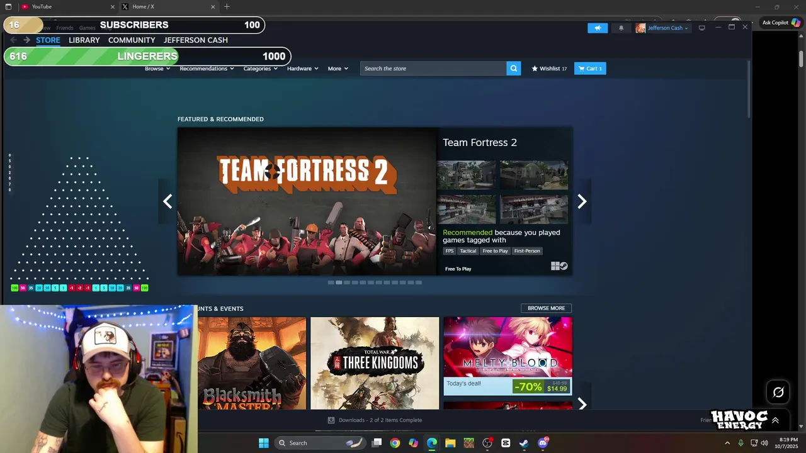
Task: Show hidden system tray icons
Action: coord(727,443)
